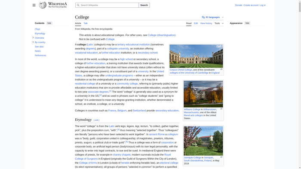The height and width of the screenshot is (169, 301).
Task: Follow the Collage link
Action: [x=110, y=39]
